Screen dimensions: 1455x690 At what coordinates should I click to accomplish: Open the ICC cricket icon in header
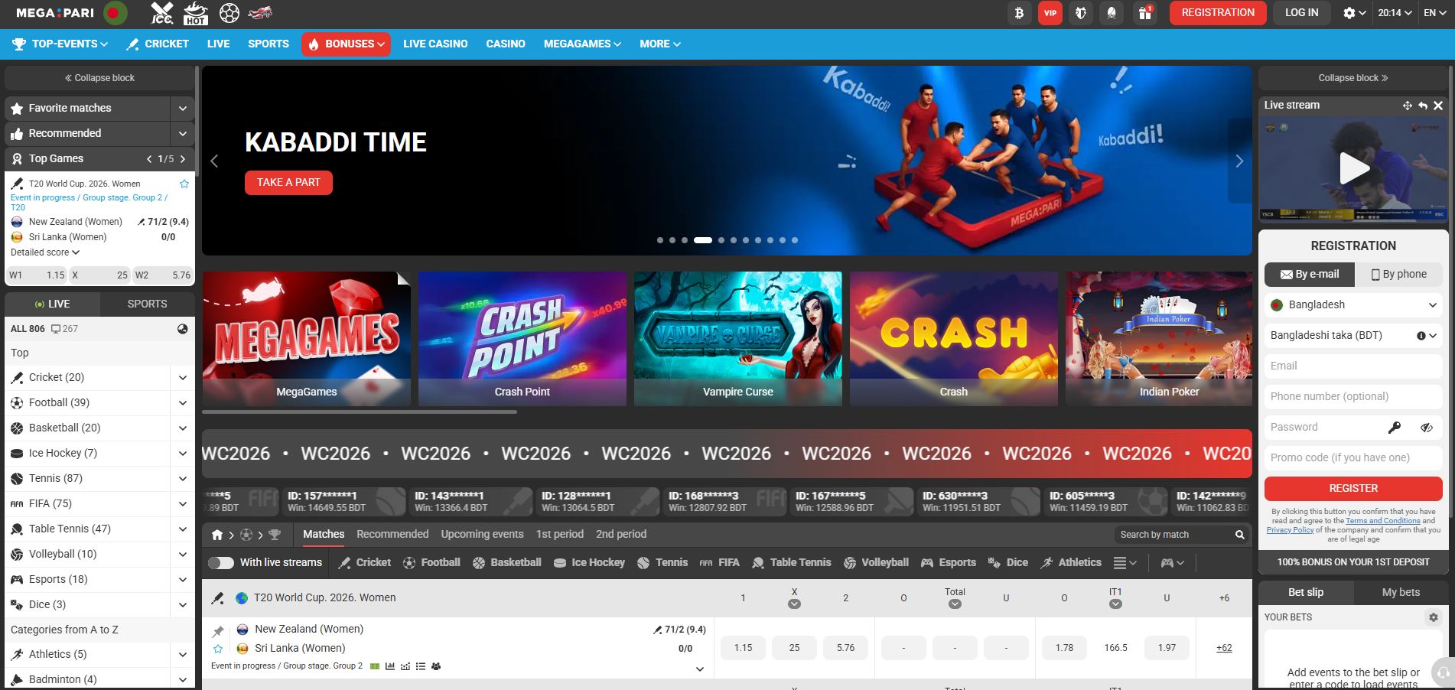point(162,13)
